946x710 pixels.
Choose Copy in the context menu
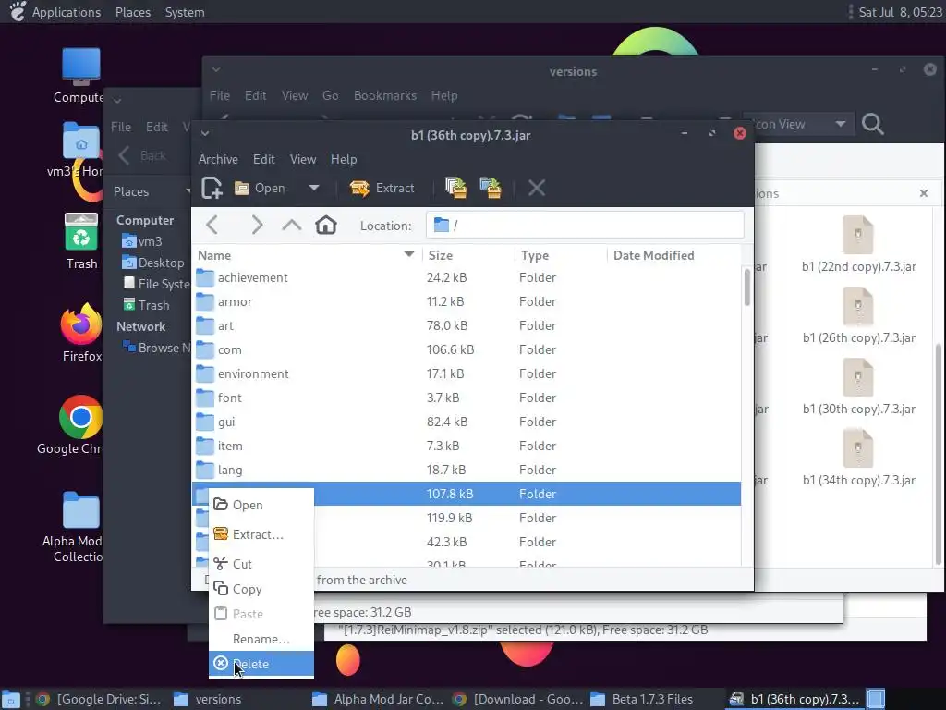pos(261,589)
